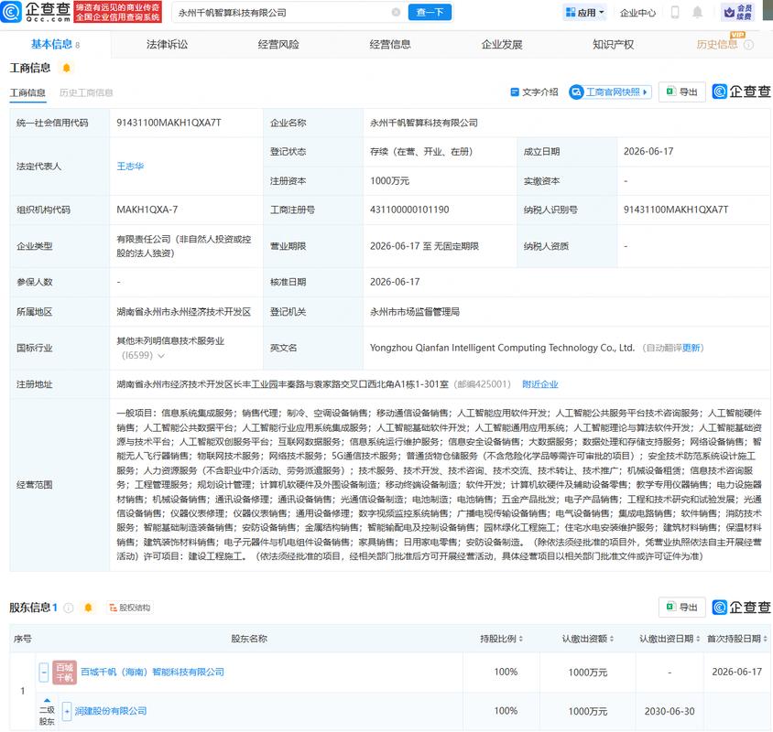Switch to the 知识产权 tab
The height and width of the screenshot is (732, 773).
614,44
